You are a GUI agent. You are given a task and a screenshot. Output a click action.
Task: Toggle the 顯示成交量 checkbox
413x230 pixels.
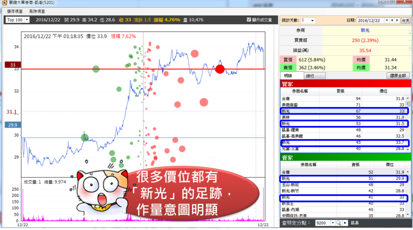coord(249,20)
